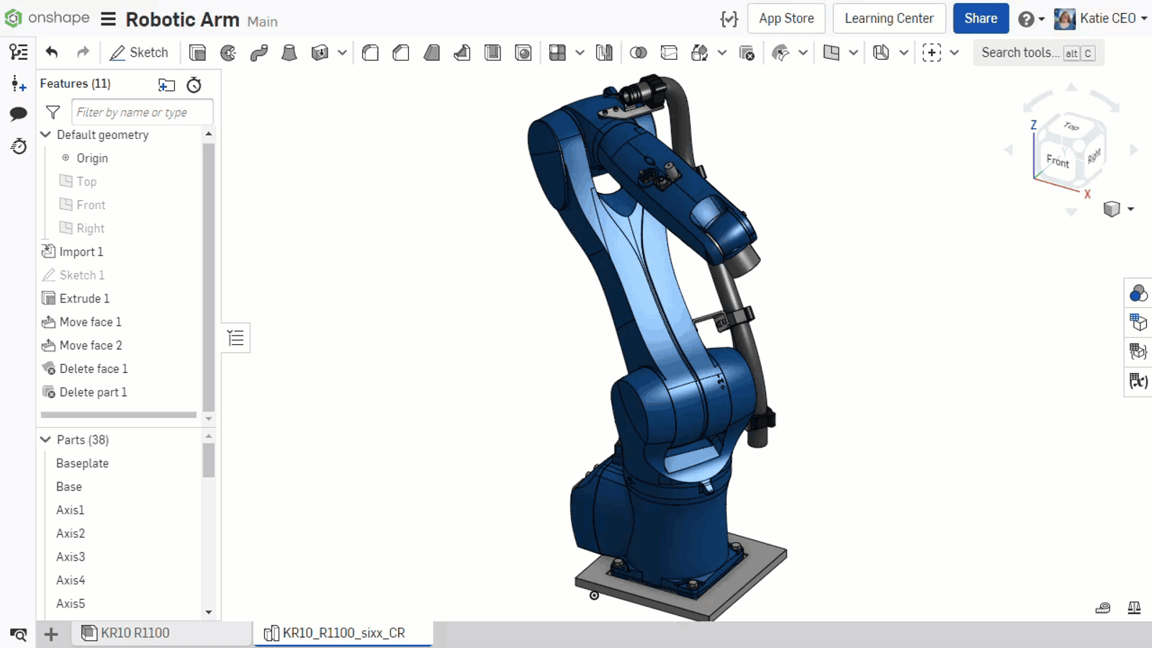The image size is (1152, 648).
Task: Select the Mirror tool
Action: click(604, 53)
